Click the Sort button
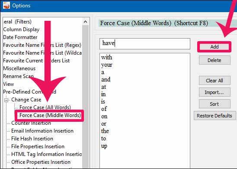The width and height of the screenshot is (237, 169). [x=215, y=104]
